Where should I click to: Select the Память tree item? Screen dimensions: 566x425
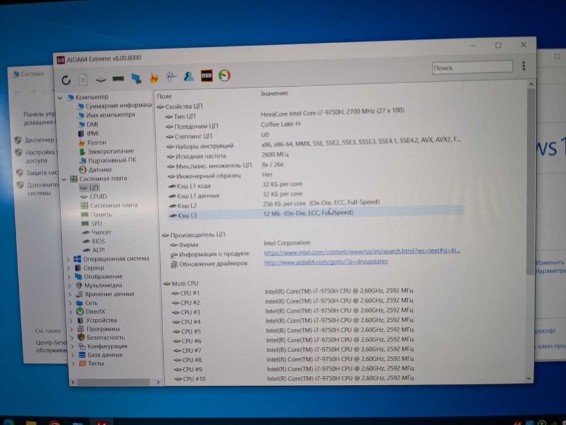(x=96, y=215)
